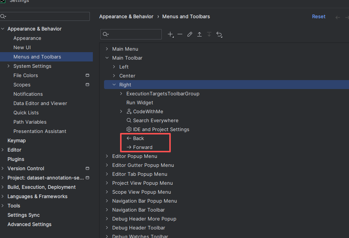Image resolution: width=349 pixels, height=238 pixels.
Task: Expand Editor Popup Menu node
Action: pyautogui.click(x=107, y=156)
